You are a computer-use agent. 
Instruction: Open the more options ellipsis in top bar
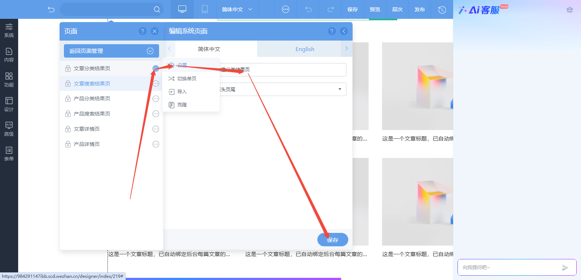point(286,9)
